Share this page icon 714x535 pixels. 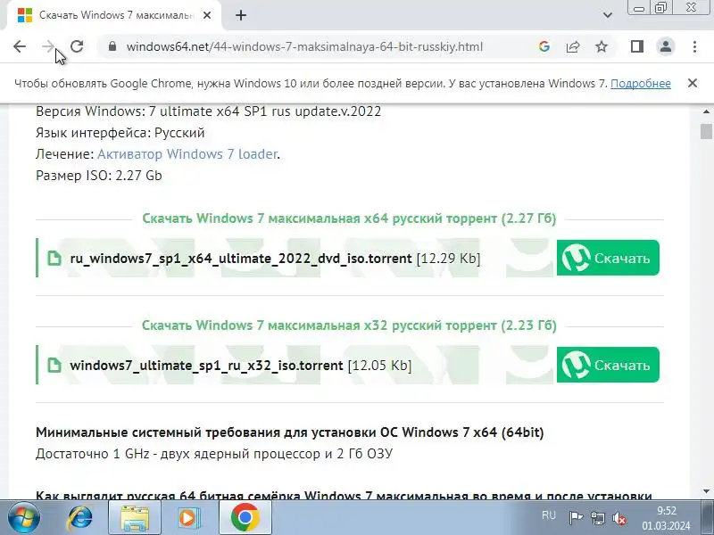[573, 46]
